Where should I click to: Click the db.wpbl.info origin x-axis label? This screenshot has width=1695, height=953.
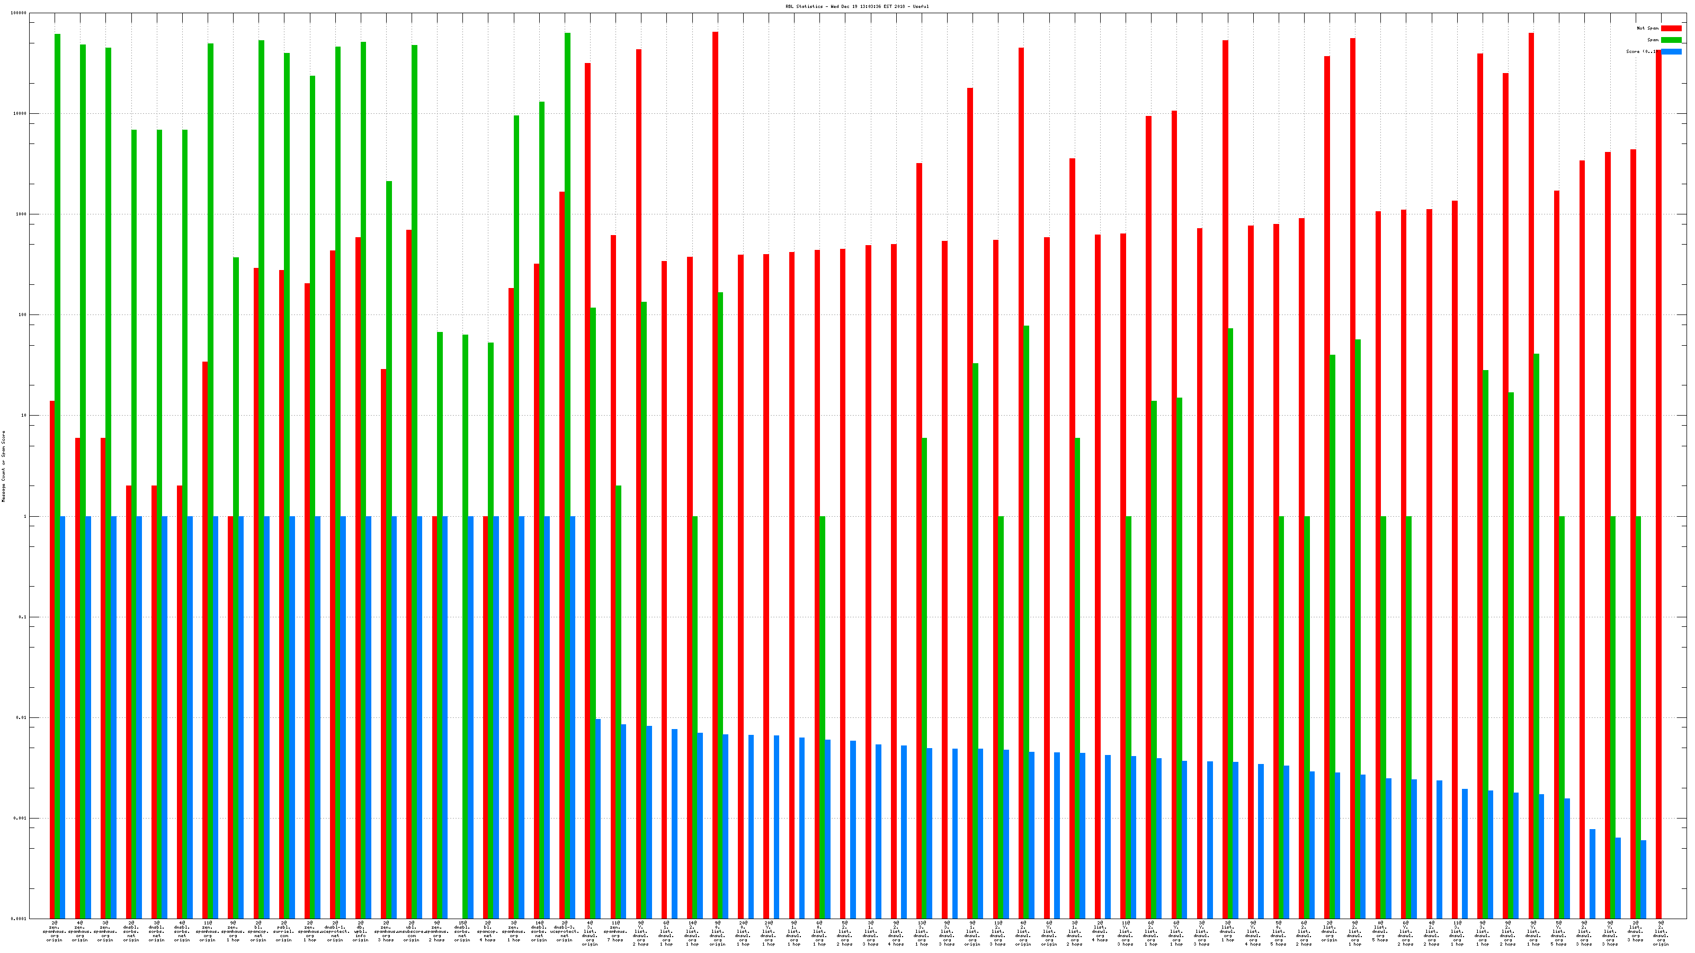tap(361, 931)
